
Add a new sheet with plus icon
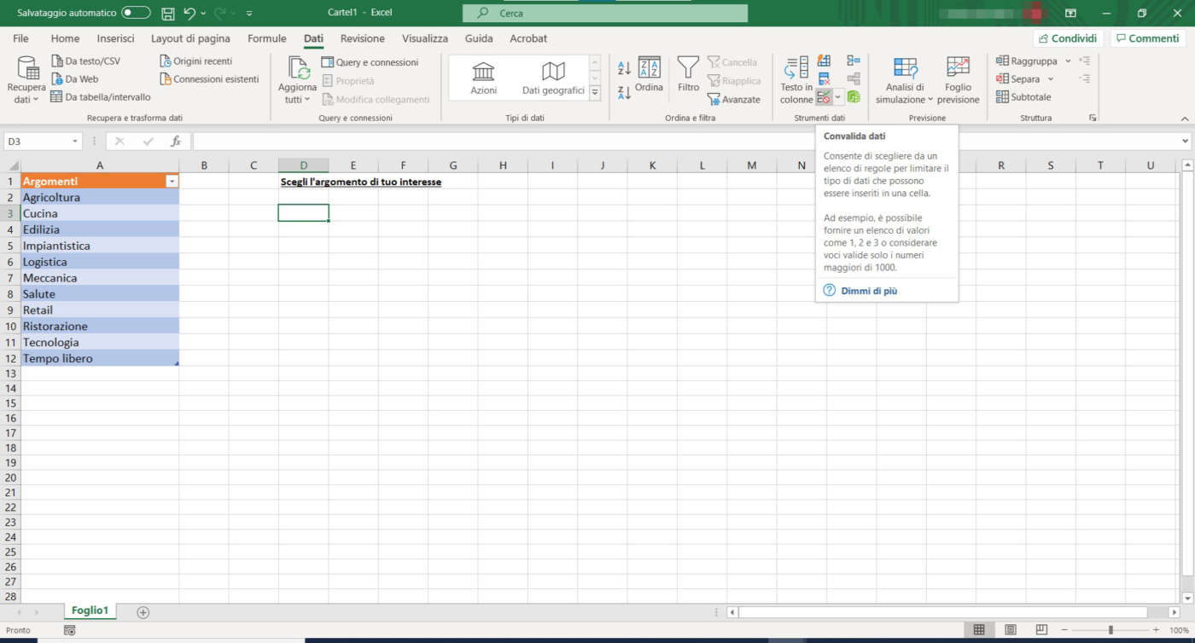(143, 612)
